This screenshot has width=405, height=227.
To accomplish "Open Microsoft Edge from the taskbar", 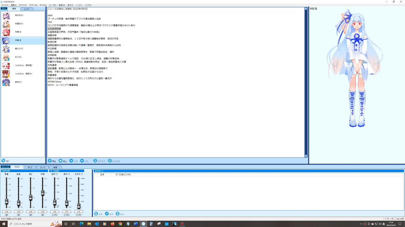I will tap(81, 224).
